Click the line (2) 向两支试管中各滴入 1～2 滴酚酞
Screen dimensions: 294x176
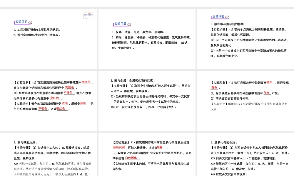243,158
